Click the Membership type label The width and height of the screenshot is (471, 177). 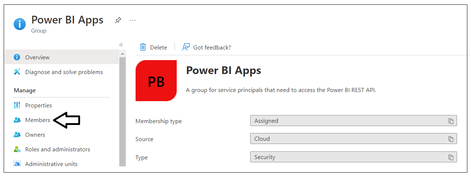158,121
